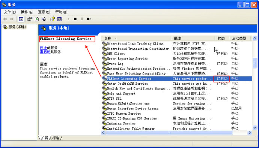Open the Properties toolbar icon
This screenshot has height=148, width=259.
30,19
